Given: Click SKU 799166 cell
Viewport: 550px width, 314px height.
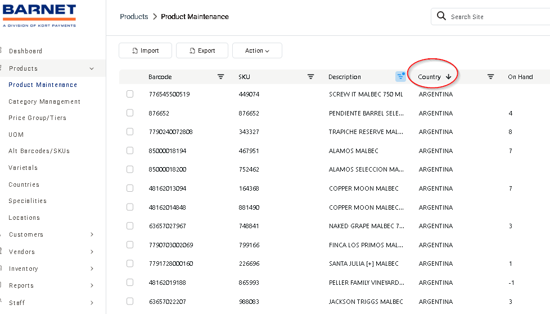Looking at the screenshot, I should coord(249,245).
